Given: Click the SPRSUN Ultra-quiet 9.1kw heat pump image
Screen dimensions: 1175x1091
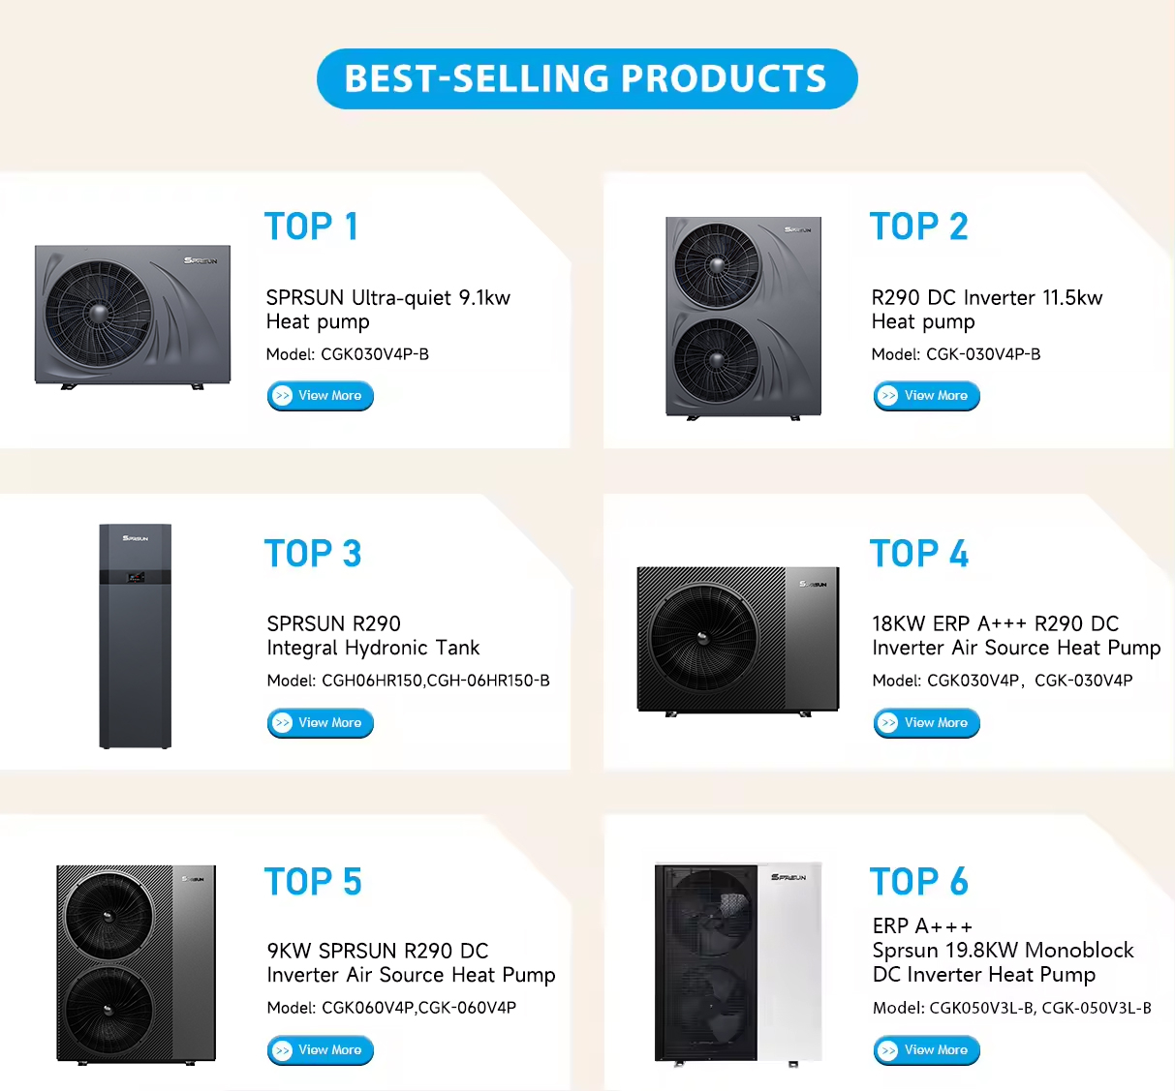Looking at the screenshot, I should coord(133,317).
